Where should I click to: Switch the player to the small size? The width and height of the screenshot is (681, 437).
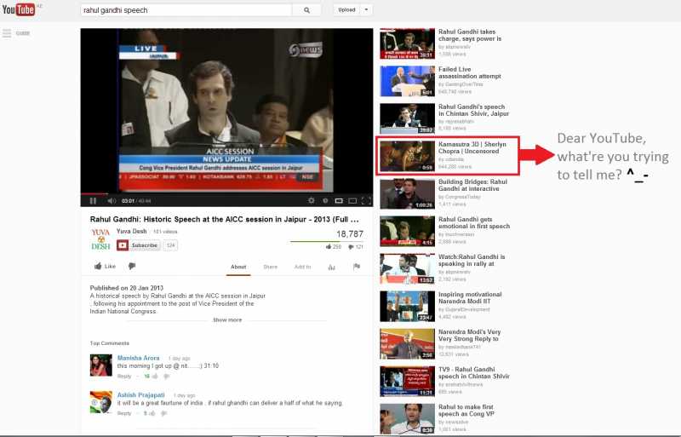tap(339, 200)
